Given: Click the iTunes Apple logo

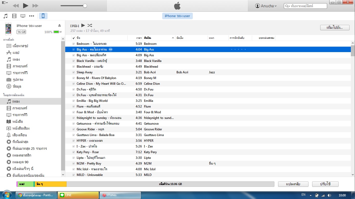Looking at the screenshot, I should click(177, 6).
